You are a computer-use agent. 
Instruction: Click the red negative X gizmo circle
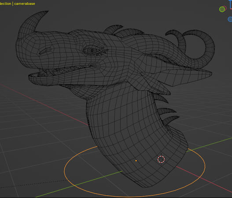tap(225, 8)
